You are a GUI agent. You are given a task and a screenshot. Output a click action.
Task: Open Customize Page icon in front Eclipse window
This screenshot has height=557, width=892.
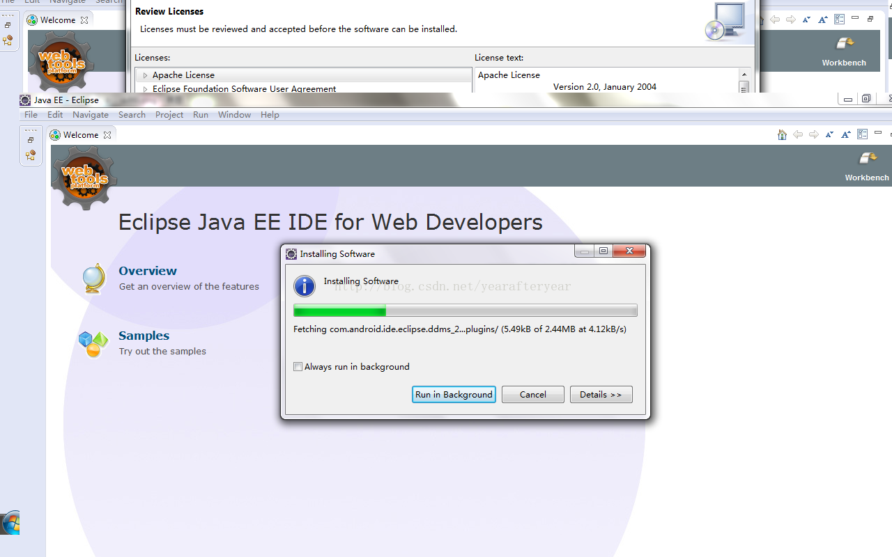(862, 134)
